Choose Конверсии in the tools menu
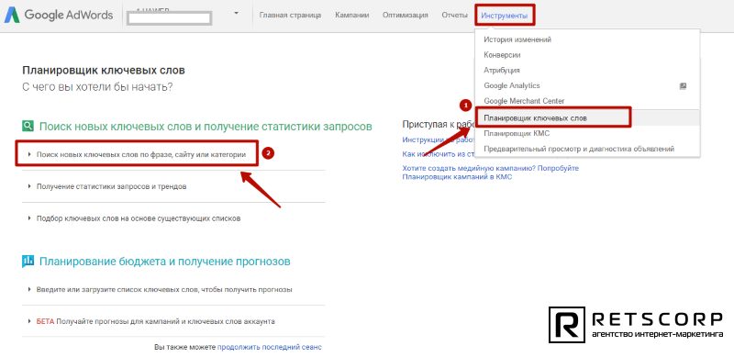734x357 pixels. click(x=502, y=55)
